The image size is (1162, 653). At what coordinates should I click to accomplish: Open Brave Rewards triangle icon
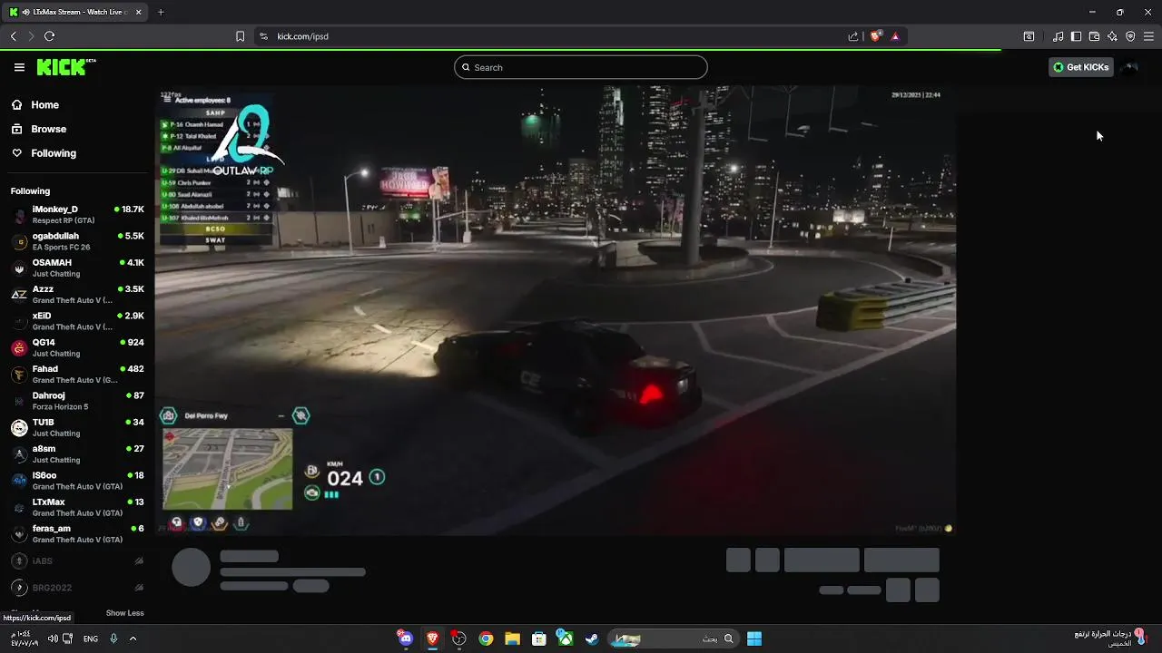[x=895, y=36]
